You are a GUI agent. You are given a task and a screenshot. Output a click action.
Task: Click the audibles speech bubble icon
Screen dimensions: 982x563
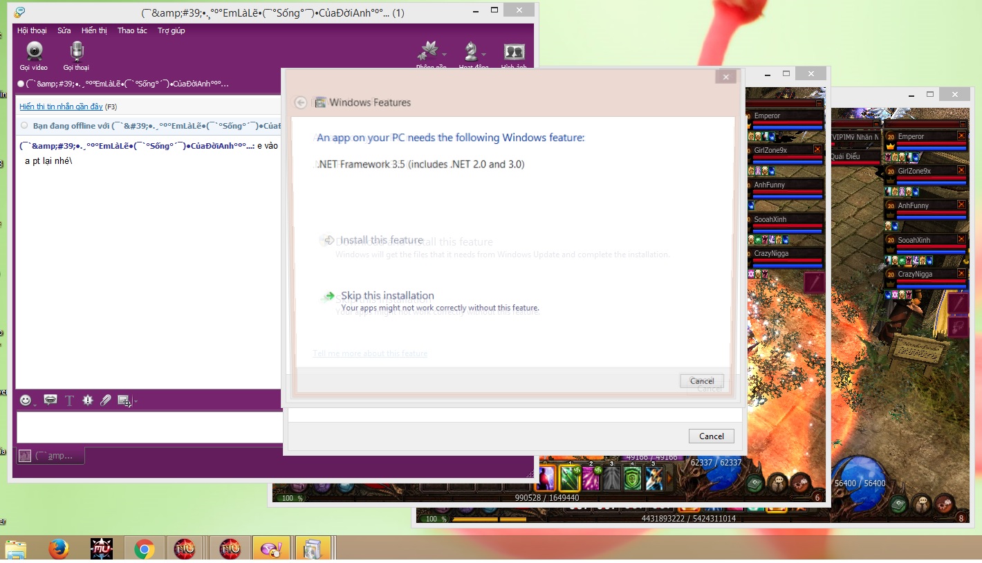click(x=50, y=400)
